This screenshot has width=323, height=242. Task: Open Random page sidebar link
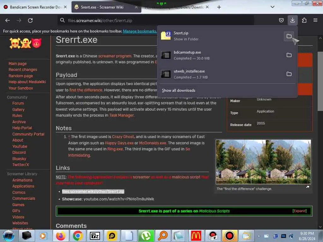pyautogui.click(x=21, y=76)
